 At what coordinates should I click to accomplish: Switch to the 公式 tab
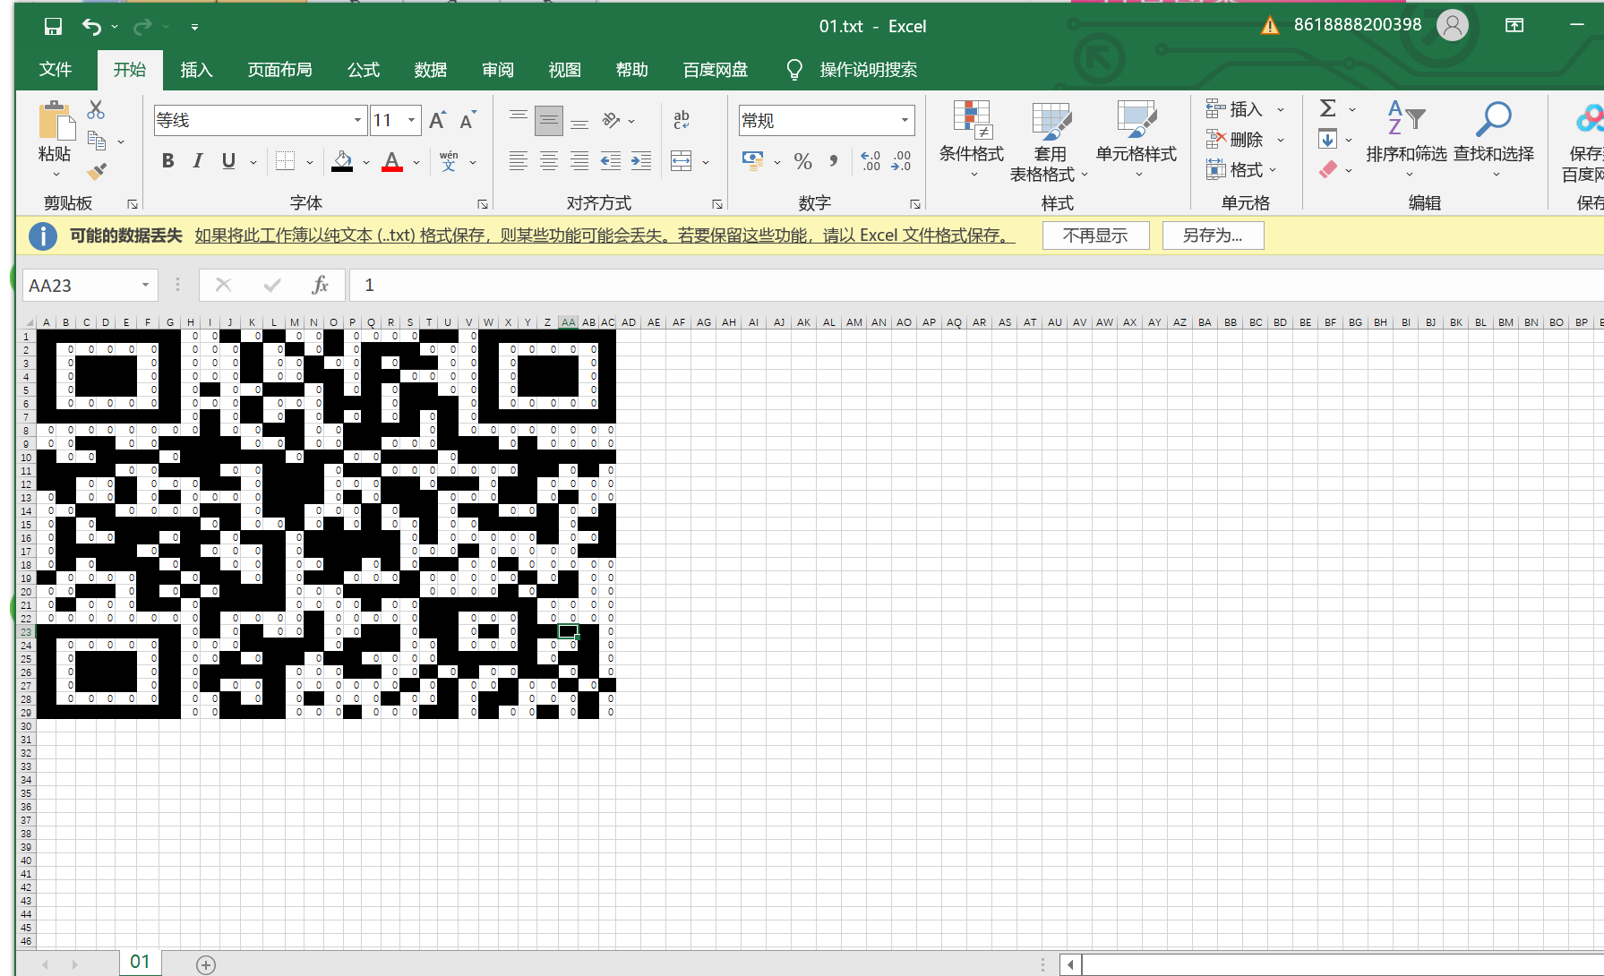(364, 70)
